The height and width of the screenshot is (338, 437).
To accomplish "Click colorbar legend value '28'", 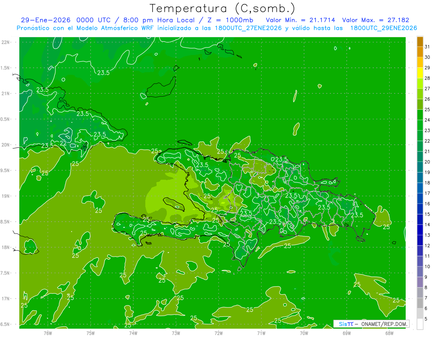I will coord(428,78).
